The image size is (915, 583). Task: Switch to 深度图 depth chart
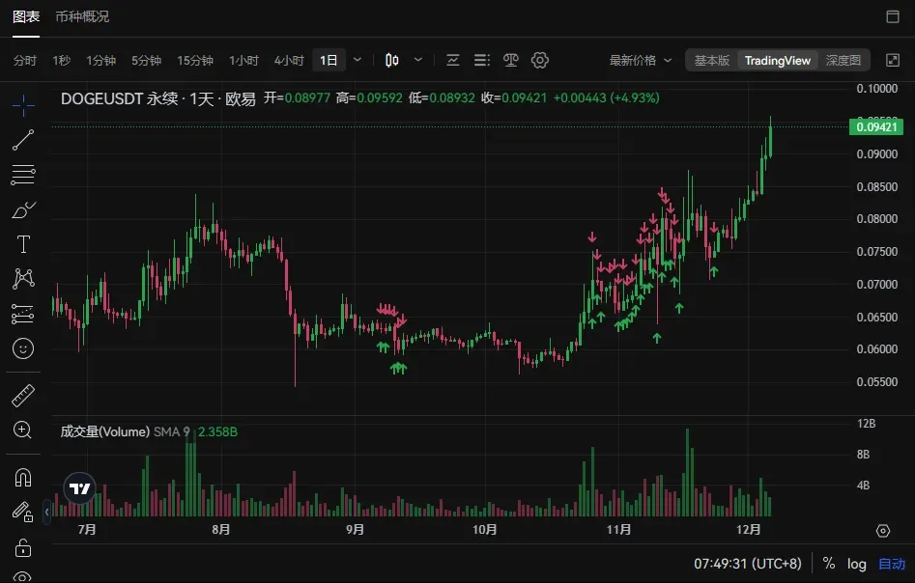(844, 60)
